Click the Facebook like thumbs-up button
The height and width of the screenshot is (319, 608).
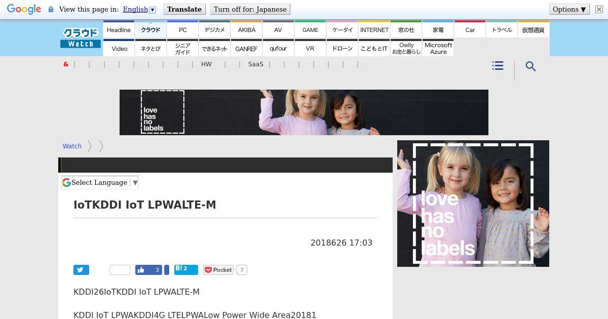coord(148,270)
